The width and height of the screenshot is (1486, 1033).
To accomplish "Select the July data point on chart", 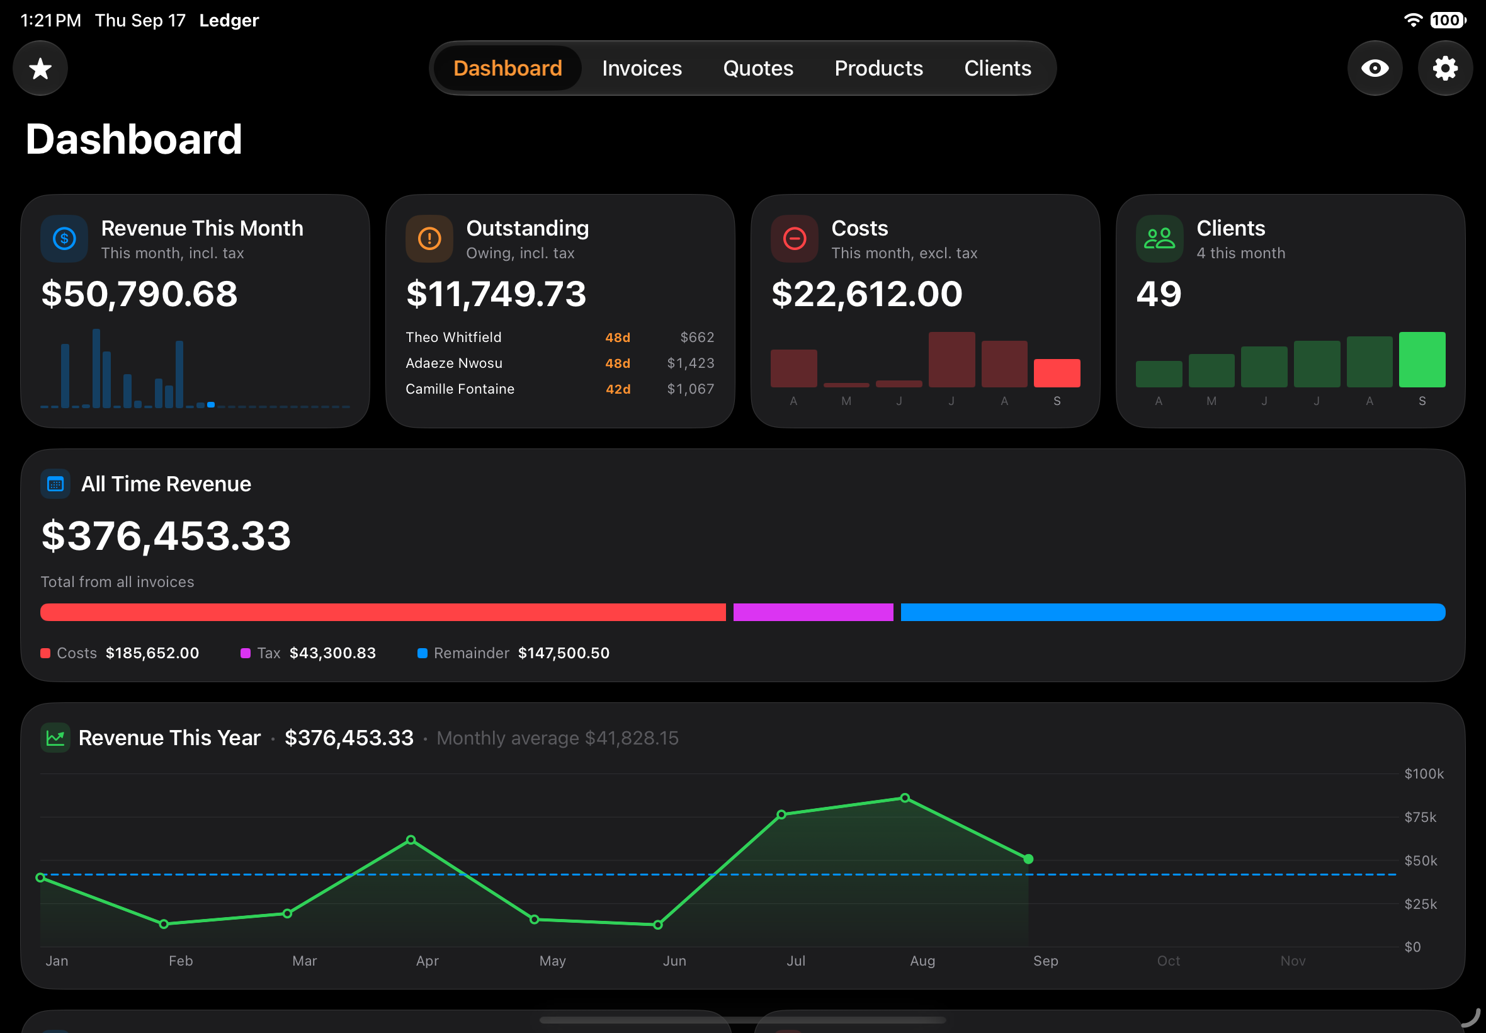I will tap(781, 814).
